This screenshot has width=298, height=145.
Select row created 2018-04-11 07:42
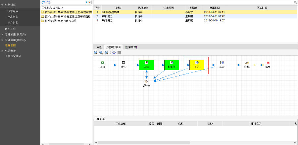point(195,16)
